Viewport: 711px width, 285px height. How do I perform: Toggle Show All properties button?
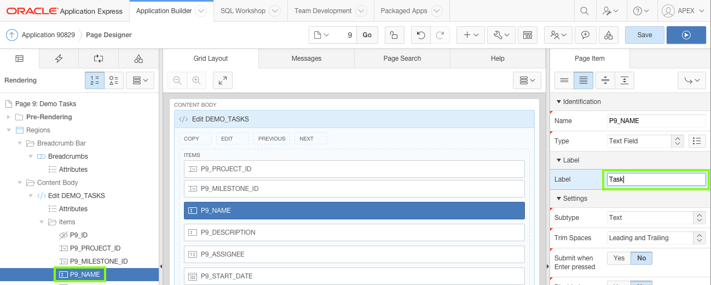pyautogui.click(x=583, y=80)
